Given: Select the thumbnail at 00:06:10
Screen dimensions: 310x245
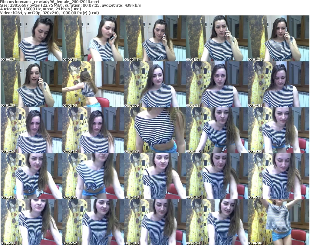Looking at the screenshot, I should click(x=155, y=222).
